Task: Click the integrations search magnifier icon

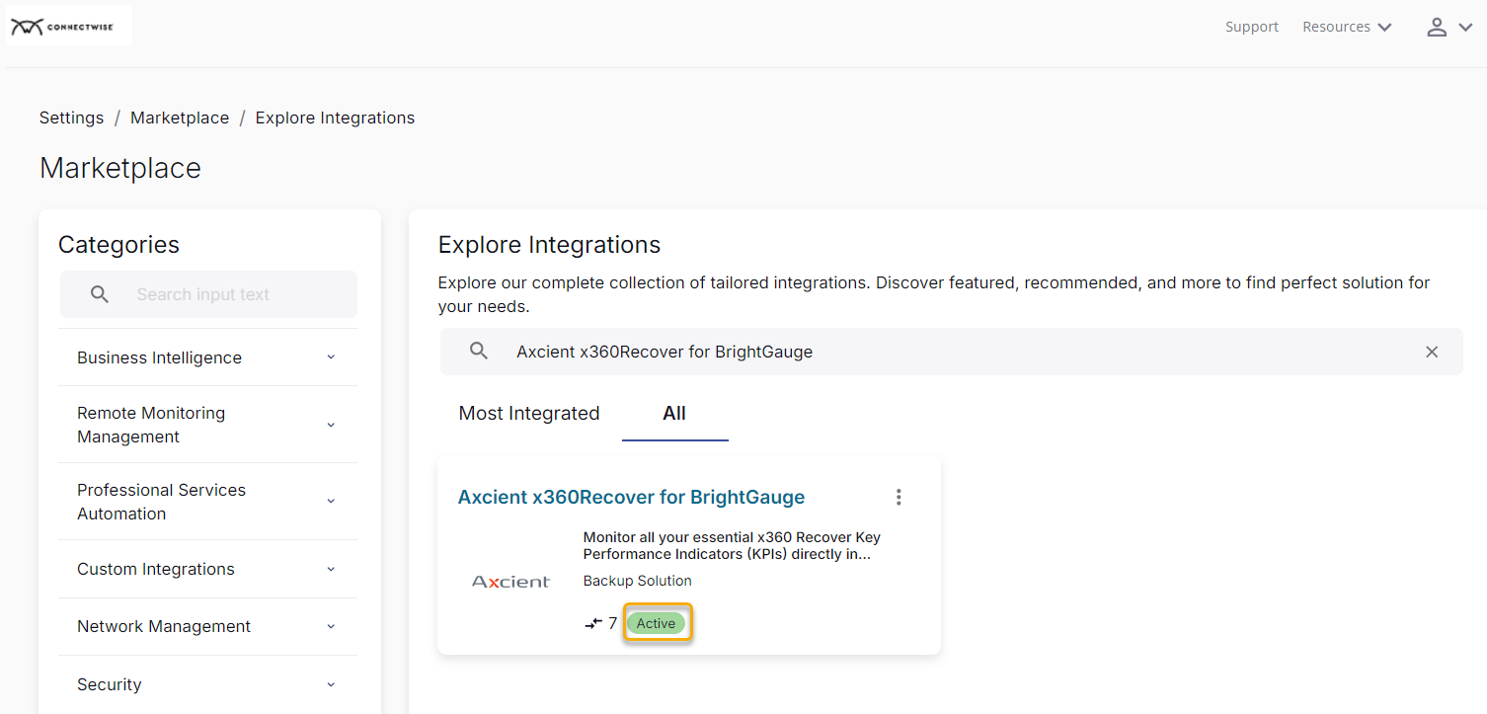Action: coord(479,352)
